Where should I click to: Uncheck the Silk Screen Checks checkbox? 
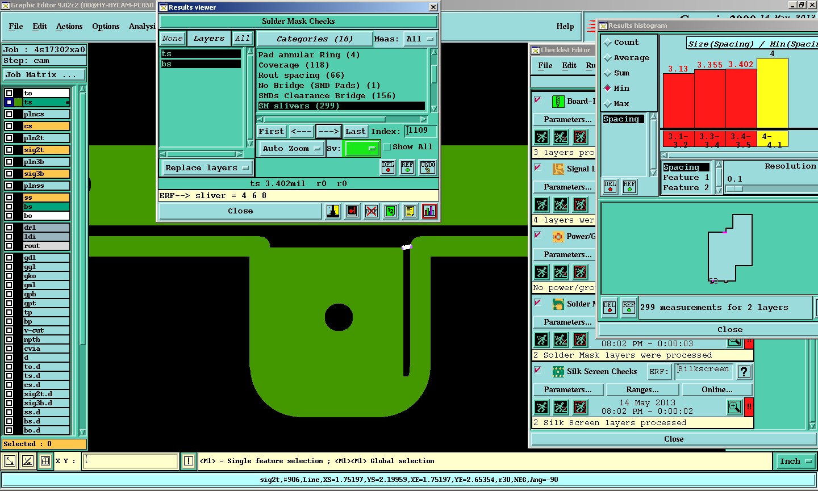[x=537, y=370]
